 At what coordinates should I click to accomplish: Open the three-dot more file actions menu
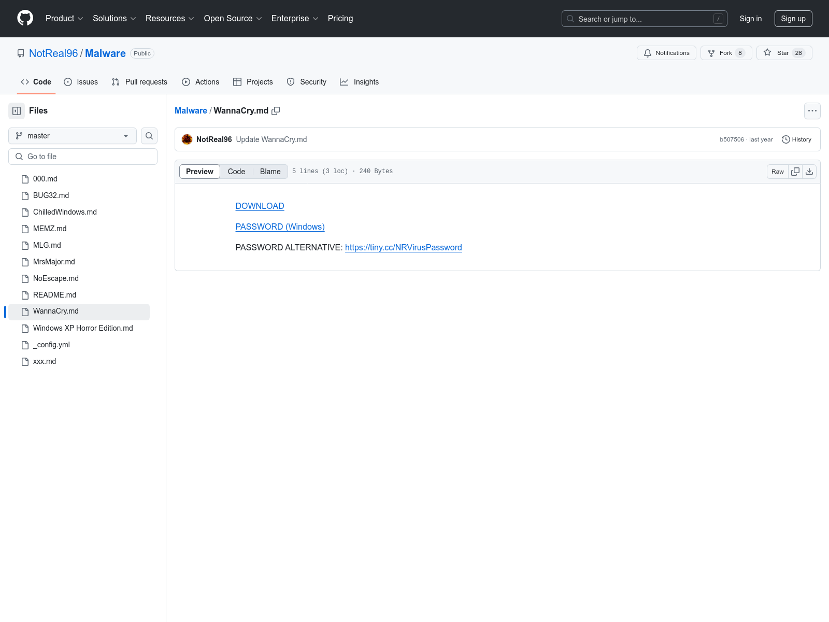coord(812,111)
